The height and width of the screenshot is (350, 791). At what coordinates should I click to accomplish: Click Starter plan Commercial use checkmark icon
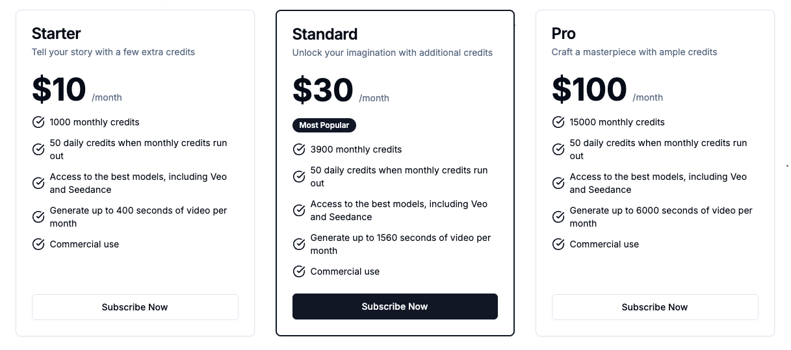[38, 244]
